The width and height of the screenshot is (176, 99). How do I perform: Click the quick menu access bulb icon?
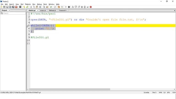[x=62, y=7]
